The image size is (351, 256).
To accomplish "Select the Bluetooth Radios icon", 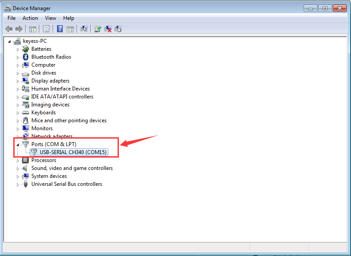I will click(x=26, y=57).
